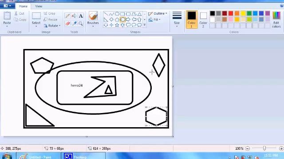This screenshot has height=159, width=284.
Task: Pick the purple color swatch
Action: [x=268, y=13]
